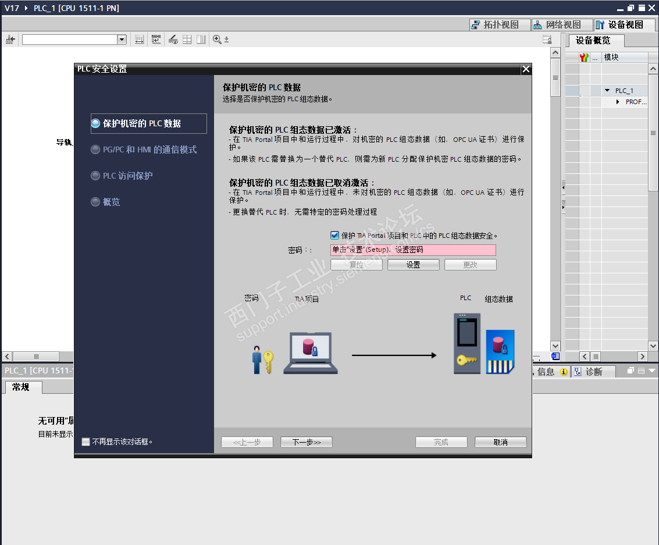The image size is (659, 545).
Task: Expand the PROF... row in device overview
Action: pyautogui.click(x=617, y=102)
